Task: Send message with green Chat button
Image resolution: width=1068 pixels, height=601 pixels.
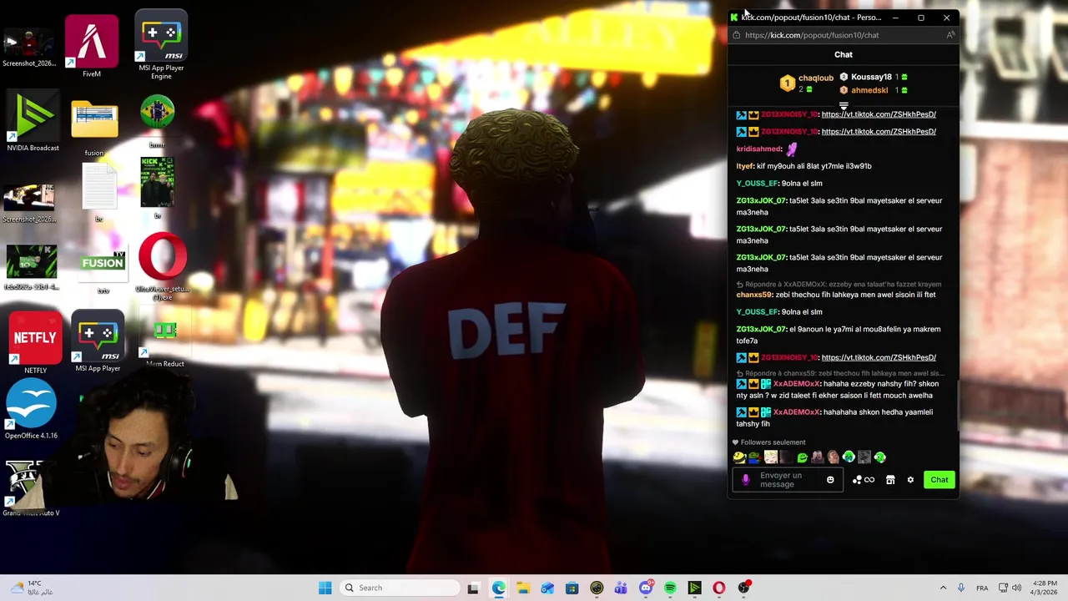Action: [940, 480]
